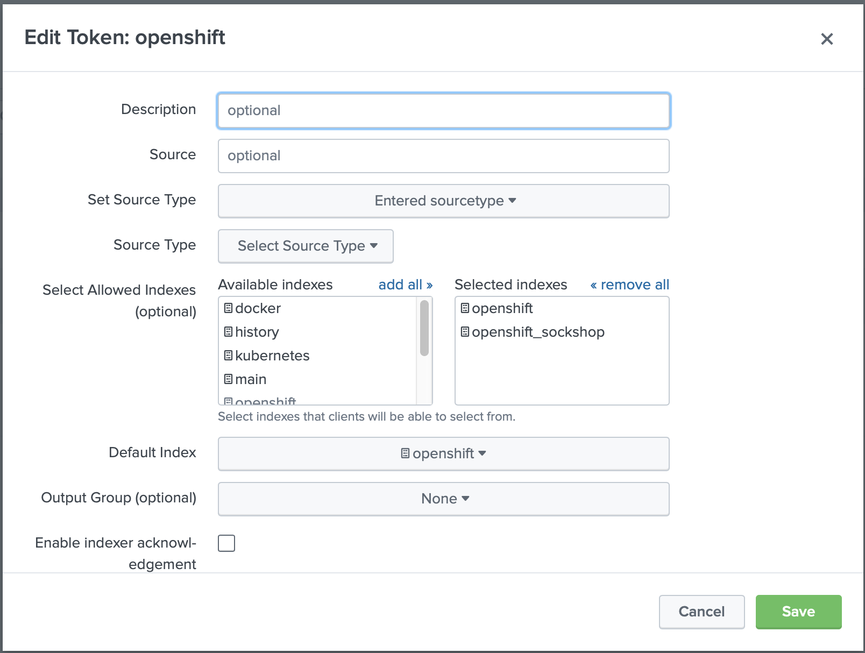Click into the Source text field

point(443,156)
